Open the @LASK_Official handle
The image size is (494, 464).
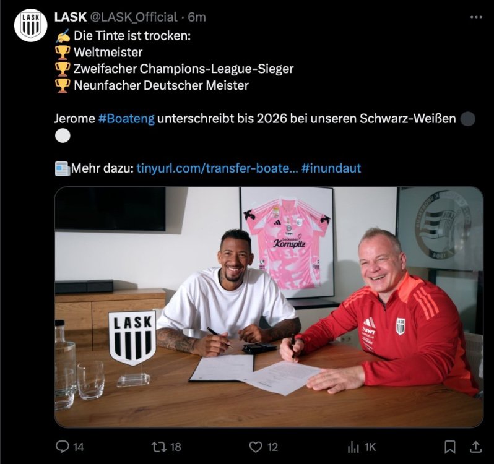click(x=134, y=17)
